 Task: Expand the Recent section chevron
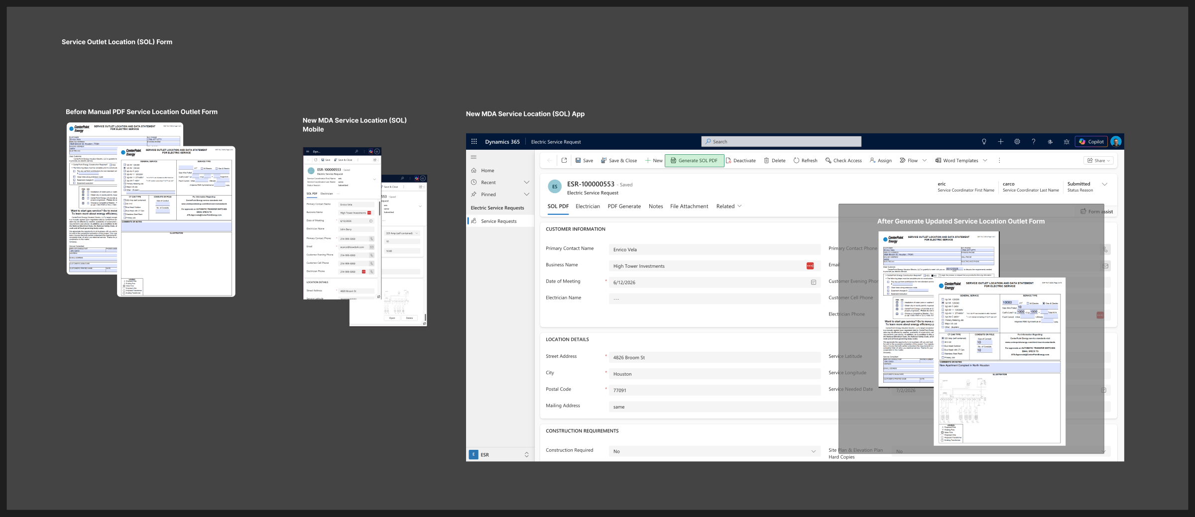point(526,183)
